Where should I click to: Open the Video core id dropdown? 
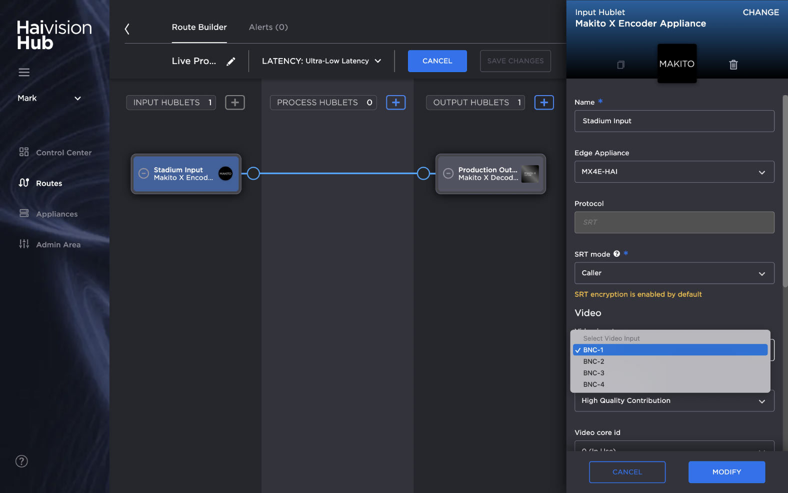(674, 446)
